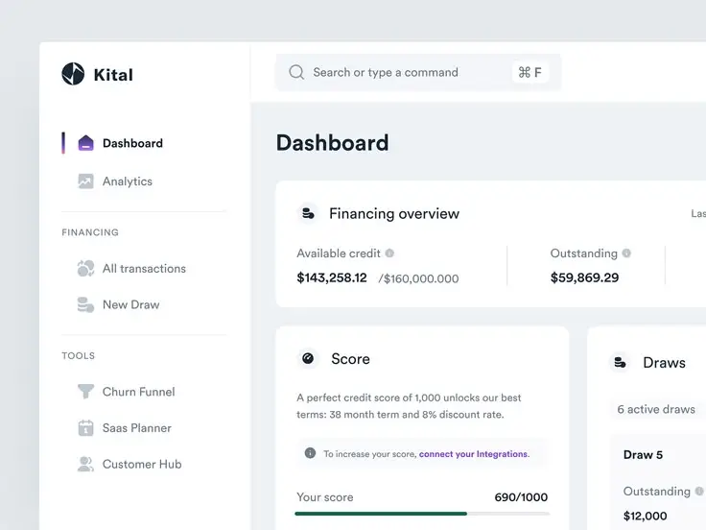Click the Outstanding info icon in Financing overview

coord(626,253)
